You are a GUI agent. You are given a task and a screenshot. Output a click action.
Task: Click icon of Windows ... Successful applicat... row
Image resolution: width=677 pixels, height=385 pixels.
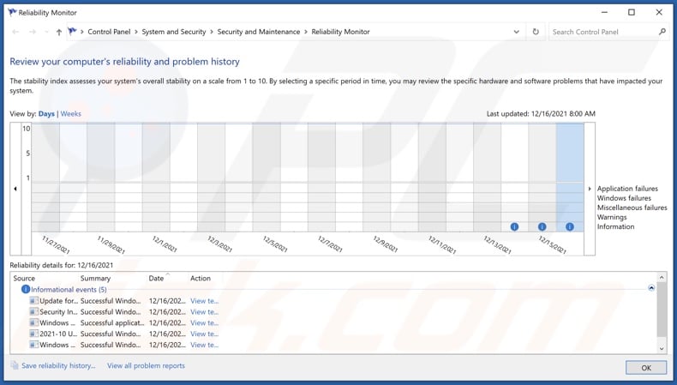click(x=33, y=322)
